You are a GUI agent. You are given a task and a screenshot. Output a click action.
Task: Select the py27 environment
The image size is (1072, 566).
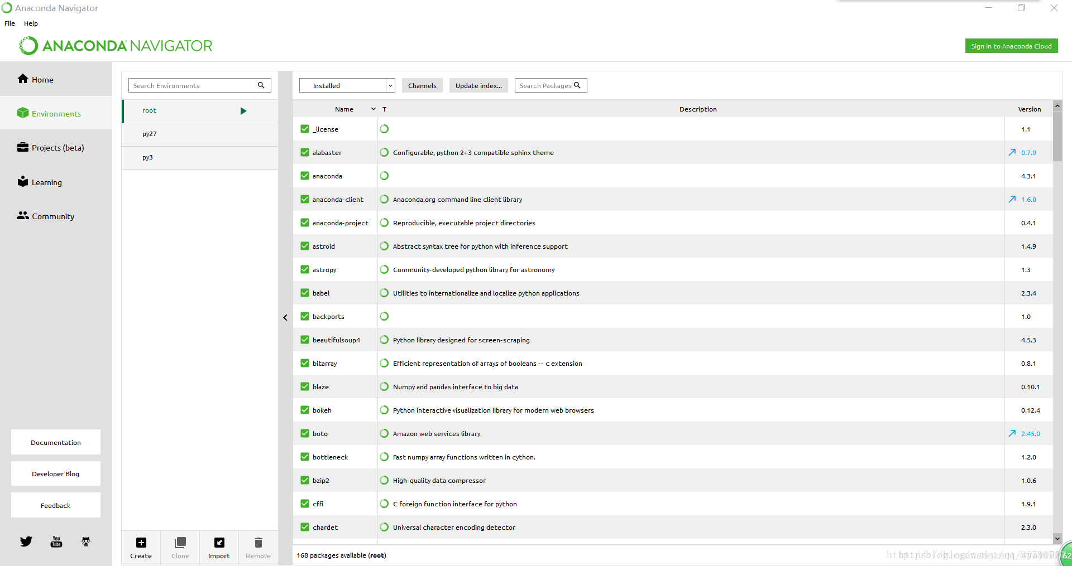(x=200, y=134)
